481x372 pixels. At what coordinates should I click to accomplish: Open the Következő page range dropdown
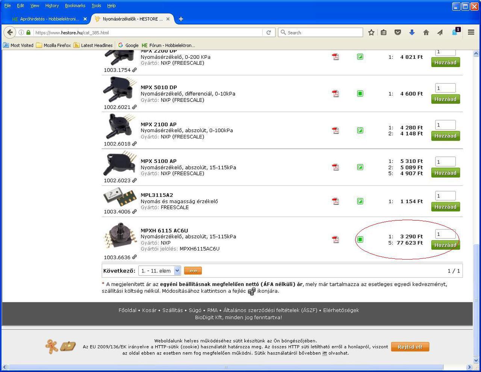point(160,271)
